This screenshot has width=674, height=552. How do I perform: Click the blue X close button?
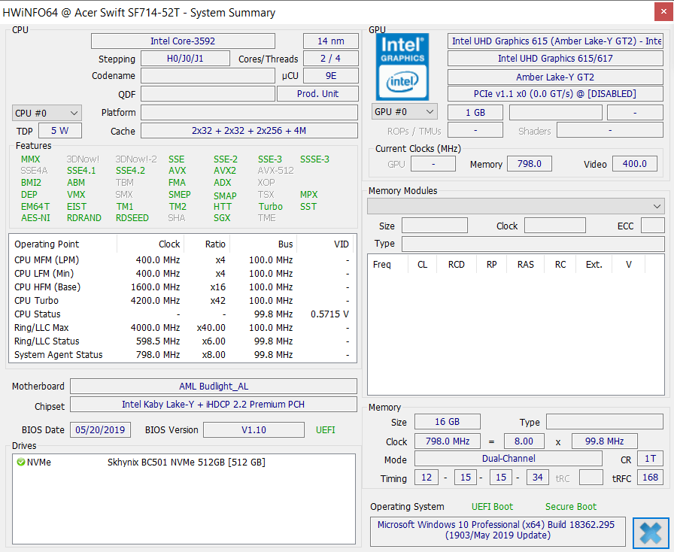(651, 532)
